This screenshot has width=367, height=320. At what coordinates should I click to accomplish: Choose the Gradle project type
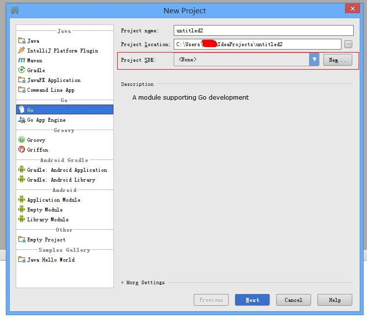[x=36, y=70]
